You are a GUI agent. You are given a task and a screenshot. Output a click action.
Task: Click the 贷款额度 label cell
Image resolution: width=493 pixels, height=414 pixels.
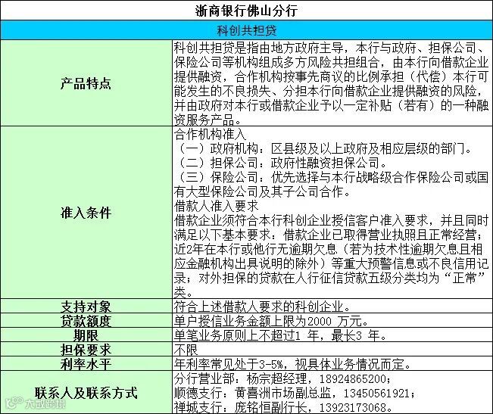86,320
